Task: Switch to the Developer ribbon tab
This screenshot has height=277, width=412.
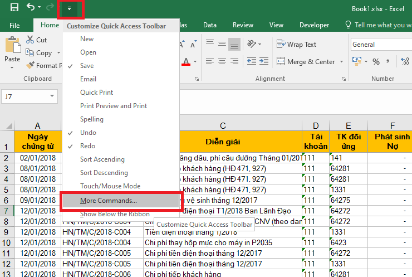Action: 314,25
